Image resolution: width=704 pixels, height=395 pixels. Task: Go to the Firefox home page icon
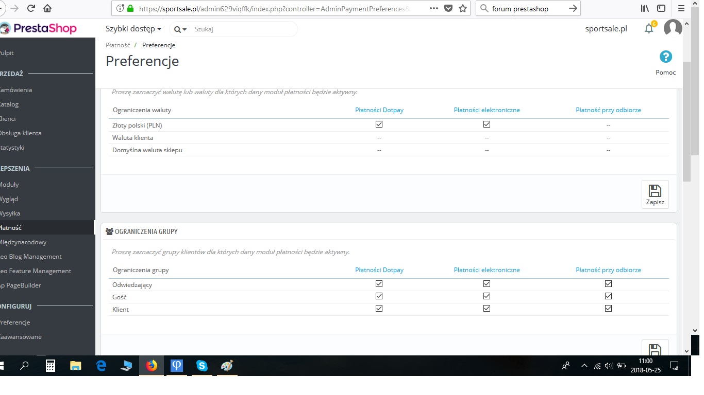pos(47,8)
